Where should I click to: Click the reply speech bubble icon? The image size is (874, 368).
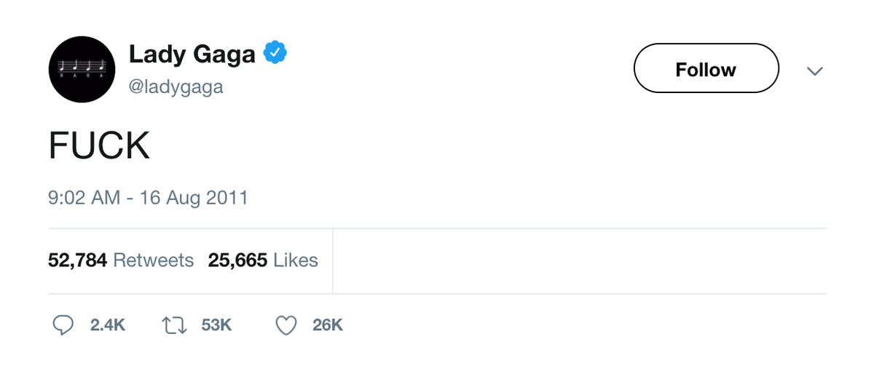(x=63, y=326)
